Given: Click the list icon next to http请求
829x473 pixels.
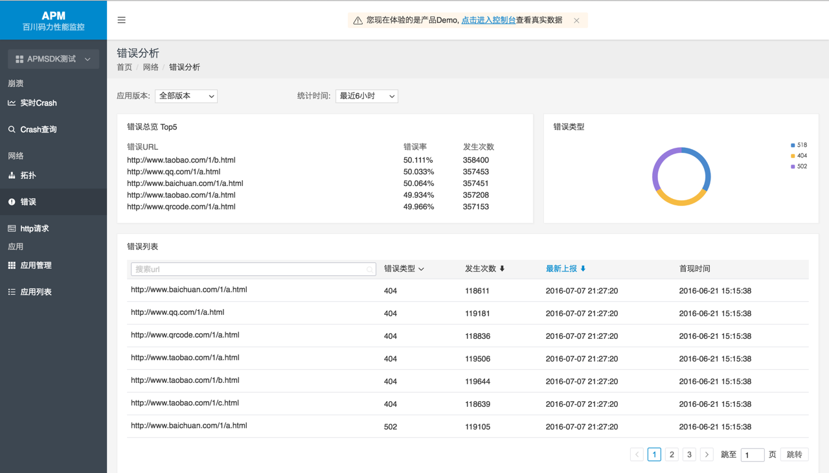Looking at the screenshot, I should click(x=12, y=229).
